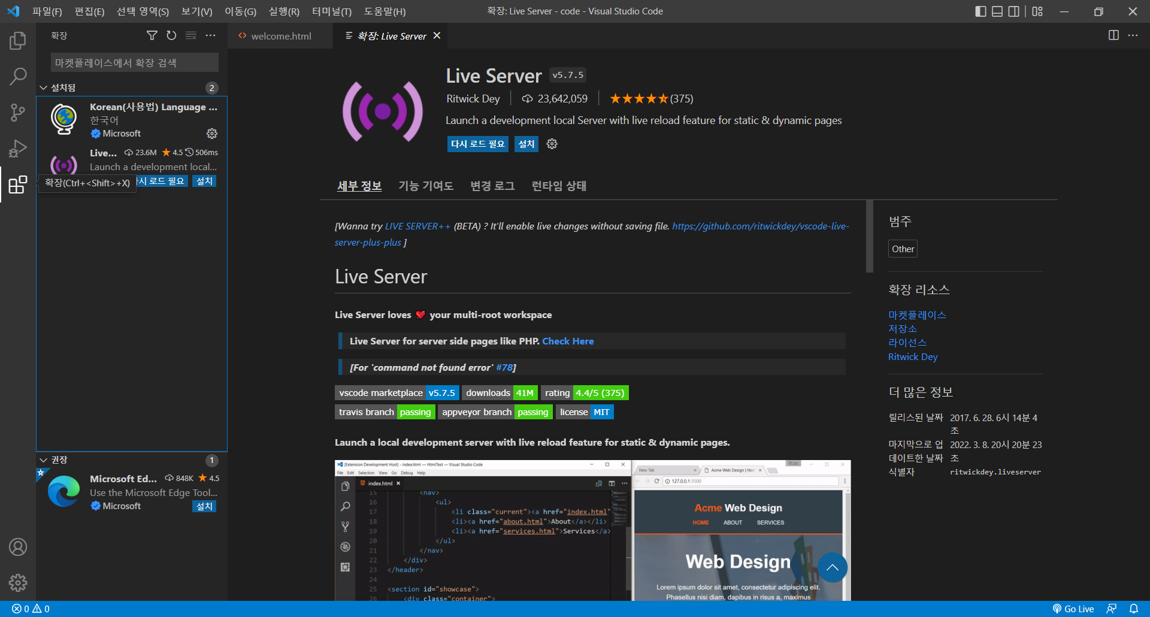Click Go Live in the status bar
Screen dimensions: 1150x617
[1073, 609]
